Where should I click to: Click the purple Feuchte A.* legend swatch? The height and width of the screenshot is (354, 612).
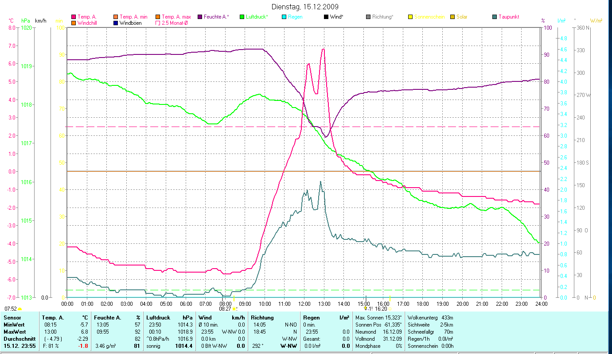click(x=200, y=17)
